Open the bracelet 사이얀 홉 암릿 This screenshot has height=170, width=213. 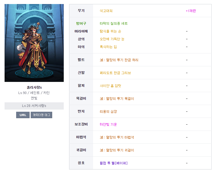(x=111, y=86)
